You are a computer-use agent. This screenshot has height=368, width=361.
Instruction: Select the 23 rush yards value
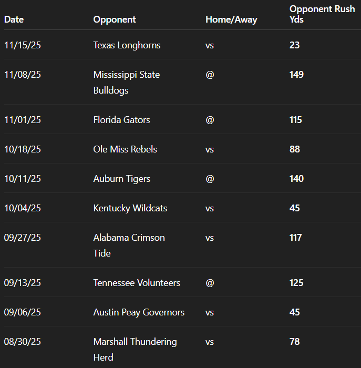294,45
